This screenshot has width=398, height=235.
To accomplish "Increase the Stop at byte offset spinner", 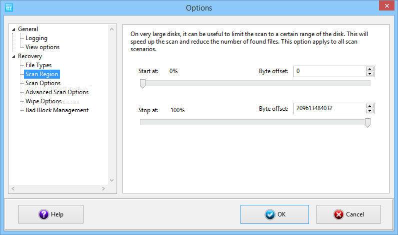I will (x=370, y=106).
